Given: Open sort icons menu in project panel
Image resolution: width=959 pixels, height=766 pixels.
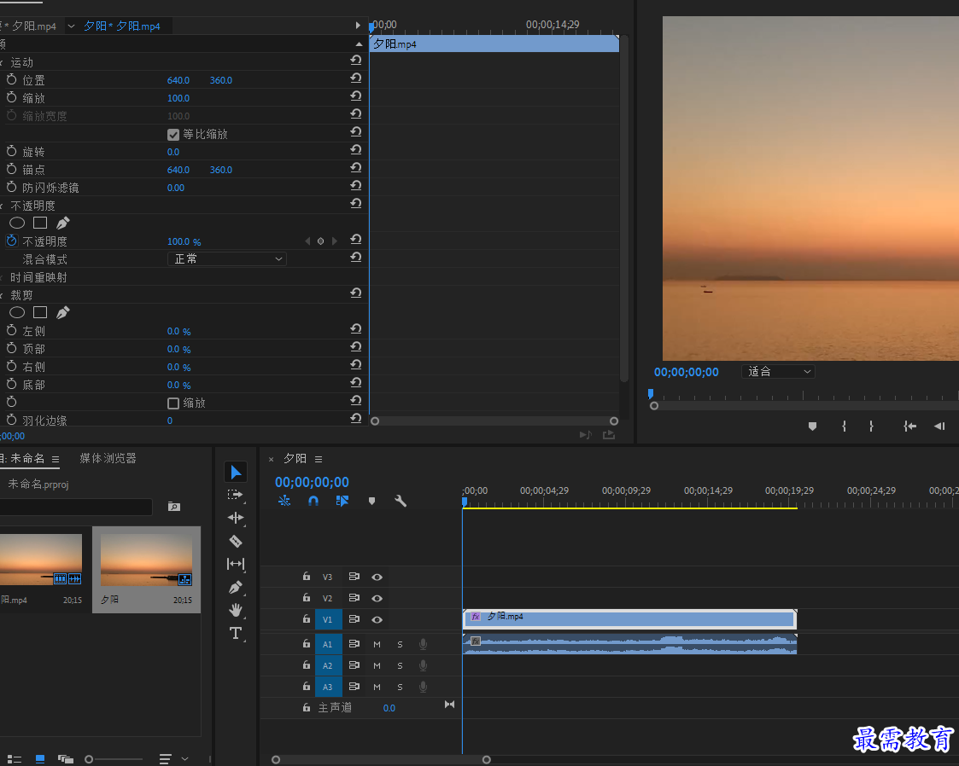Looking at the screenshot, I should coord(166,758).
